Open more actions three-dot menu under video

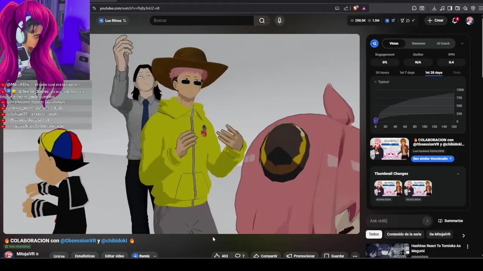click(355, 256)
